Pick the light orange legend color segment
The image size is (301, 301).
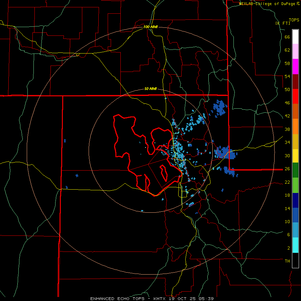295,126
